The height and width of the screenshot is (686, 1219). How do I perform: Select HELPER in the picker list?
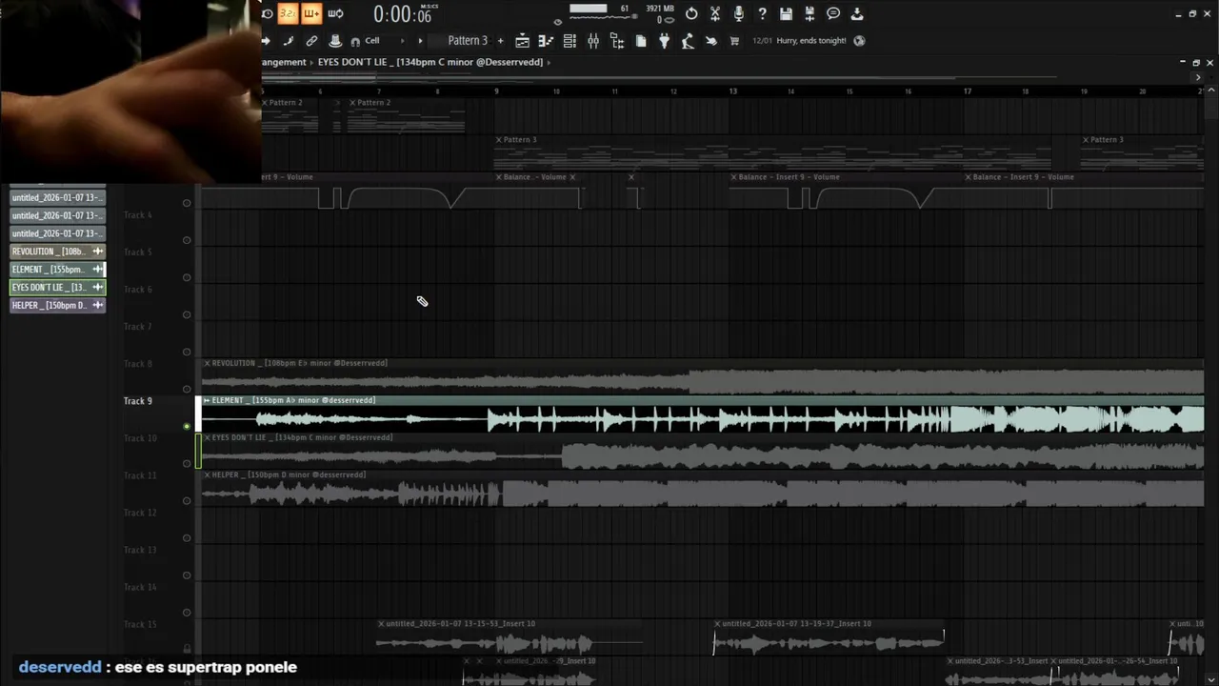point(57,306)
